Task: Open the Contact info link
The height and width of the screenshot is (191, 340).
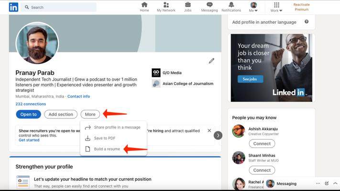Action: [78, 96]
